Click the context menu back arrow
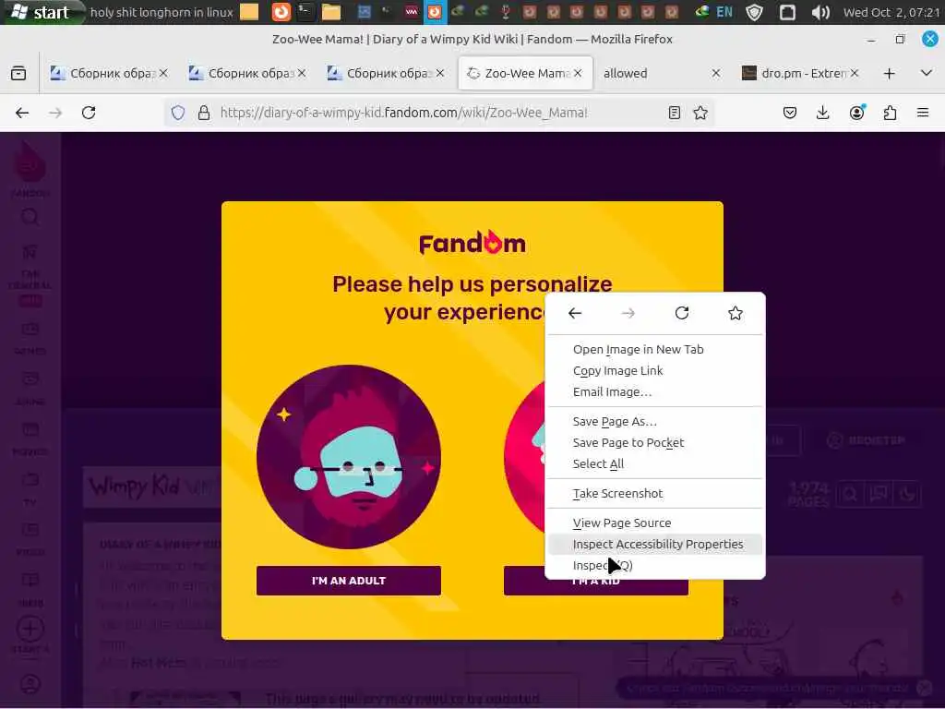 point(575,313)
